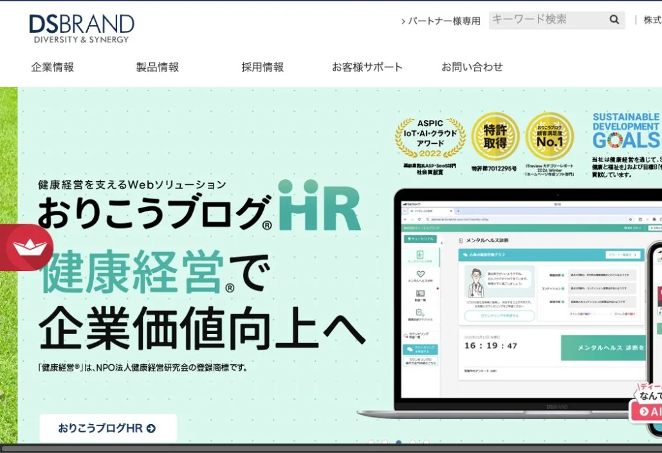Select the active blue carousel dot
Viewport: 662px width, 453px height.
click(x=399, y=443)
